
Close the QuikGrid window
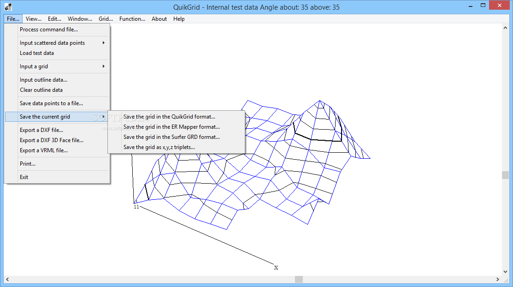500,5
